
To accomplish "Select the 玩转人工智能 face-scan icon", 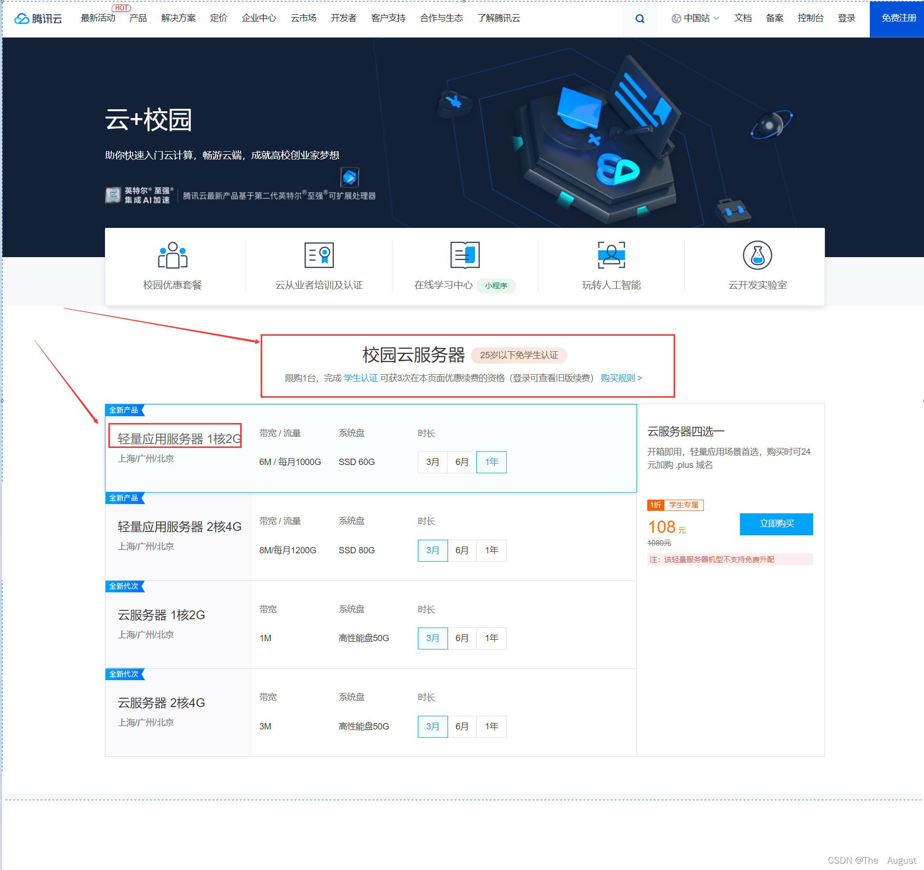I will pyautogui.click(x=612, y=255).
